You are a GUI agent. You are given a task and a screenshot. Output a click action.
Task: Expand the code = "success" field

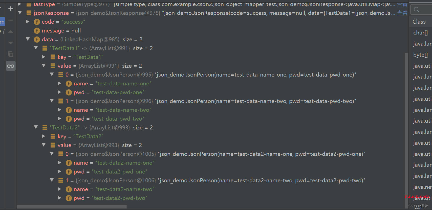(x=28, y=22)
